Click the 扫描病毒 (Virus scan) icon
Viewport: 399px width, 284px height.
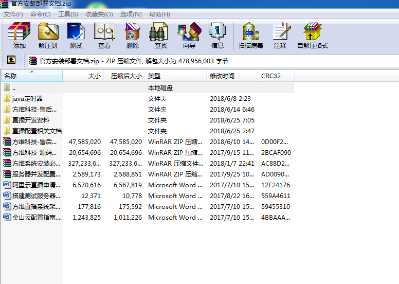click(x=250, y=35)
